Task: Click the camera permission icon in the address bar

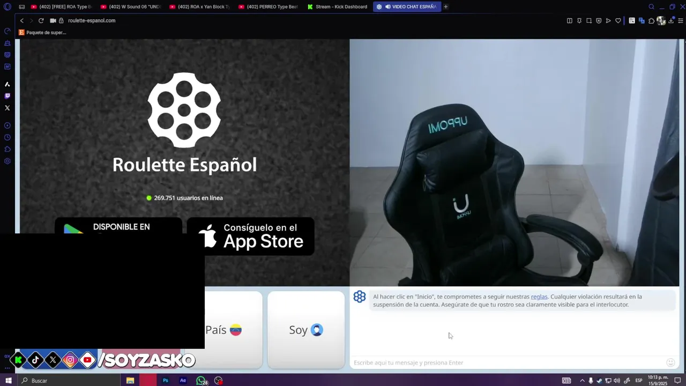Action: 53,20
